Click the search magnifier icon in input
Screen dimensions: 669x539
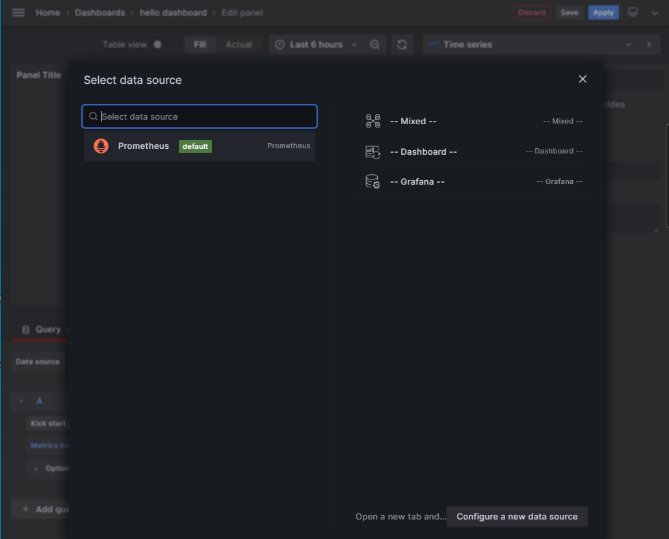[93, 116]
